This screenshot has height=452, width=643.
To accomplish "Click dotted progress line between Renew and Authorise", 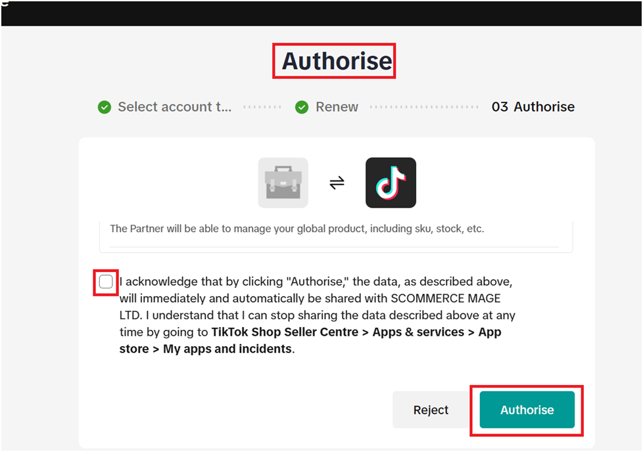I will pos(424,107).
